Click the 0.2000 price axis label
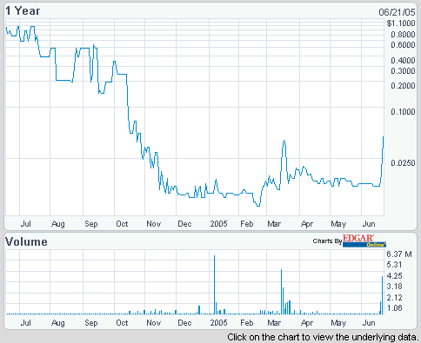The height and width of the screenshot is (343, 421). click(403, 86)
